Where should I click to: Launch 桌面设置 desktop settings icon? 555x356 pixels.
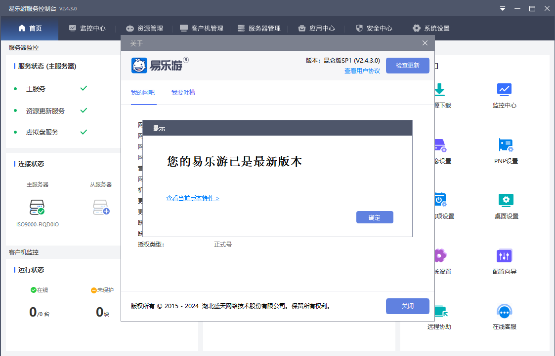(x=506, y=200)
